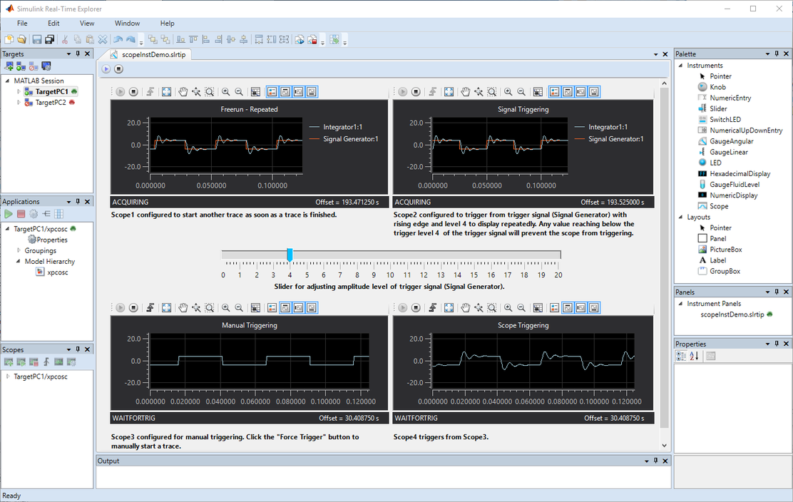The image size is (793, 502).
Task: Click the Open file folder icon
Action: [x=21, y=39]
